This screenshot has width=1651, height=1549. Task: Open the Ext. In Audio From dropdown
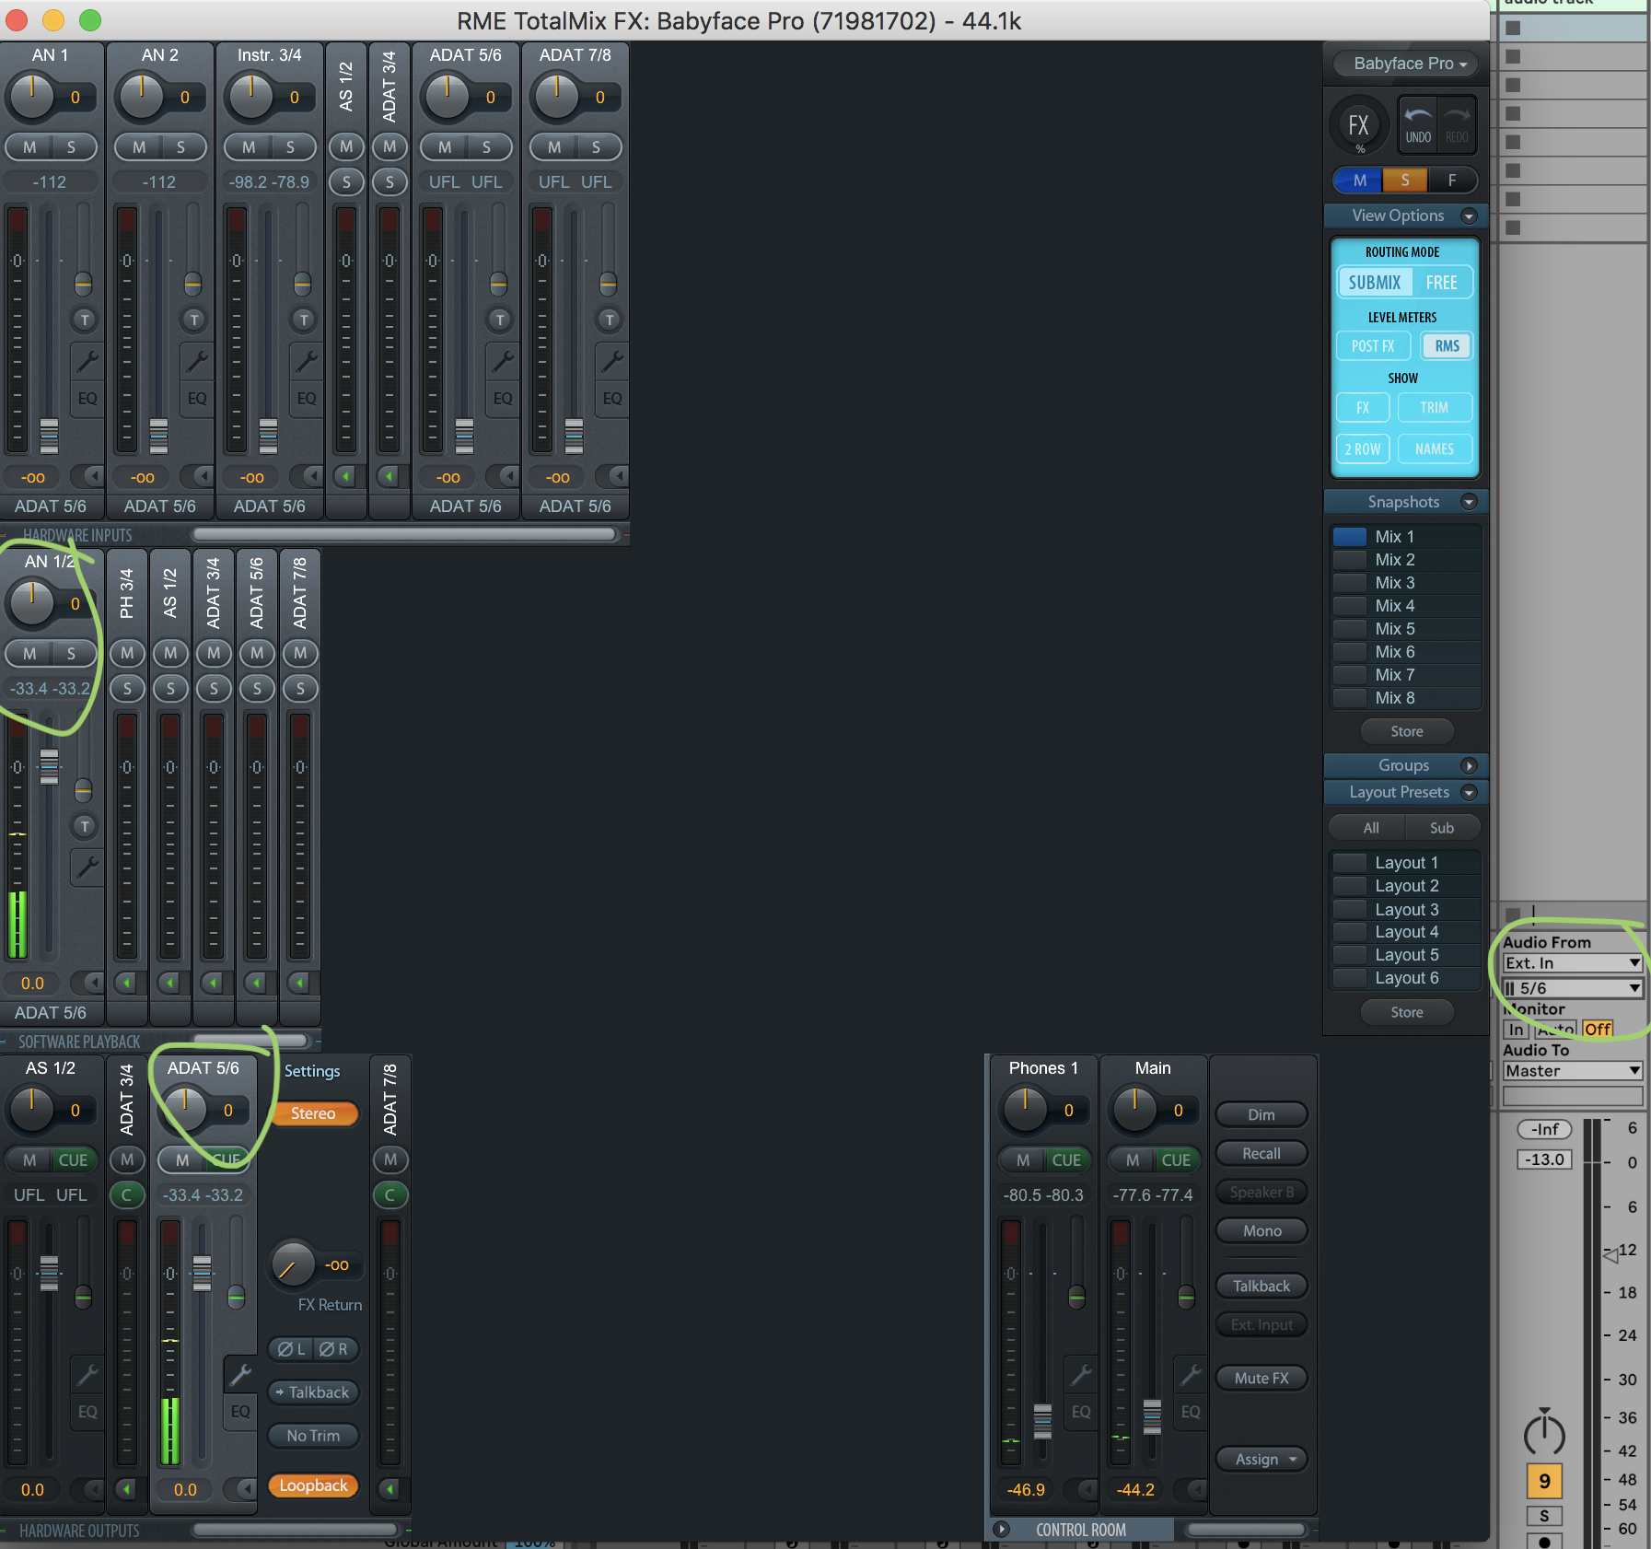[1573, 962]
